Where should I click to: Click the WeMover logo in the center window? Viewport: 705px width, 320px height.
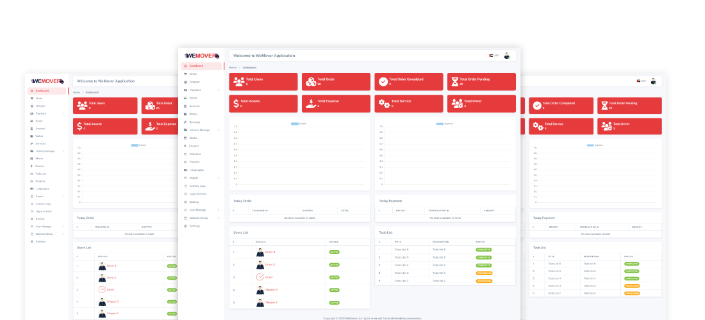[x=202, y=56]
